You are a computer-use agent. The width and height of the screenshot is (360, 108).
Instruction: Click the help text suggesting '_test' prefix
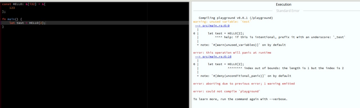point(285,37)
